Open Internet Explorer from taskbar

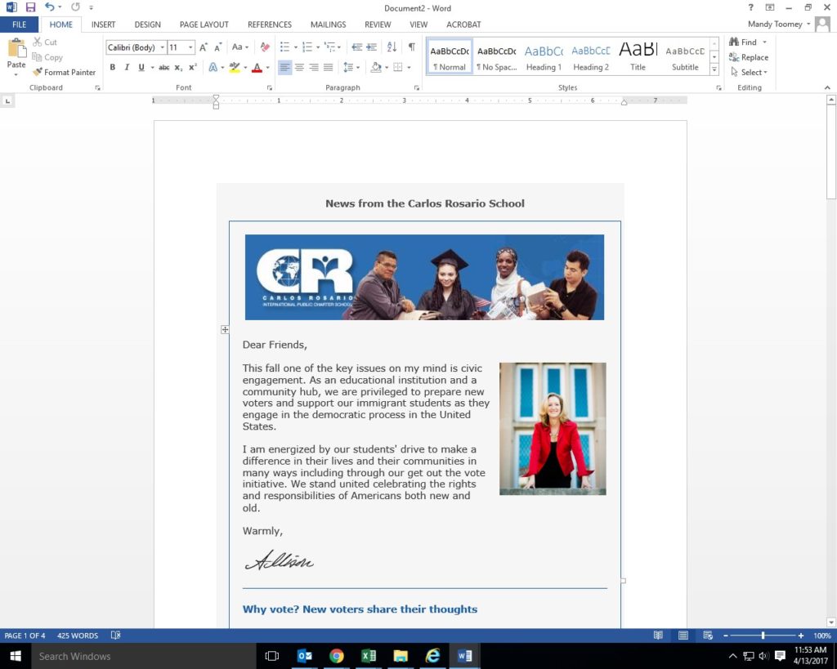click(432, 656)
